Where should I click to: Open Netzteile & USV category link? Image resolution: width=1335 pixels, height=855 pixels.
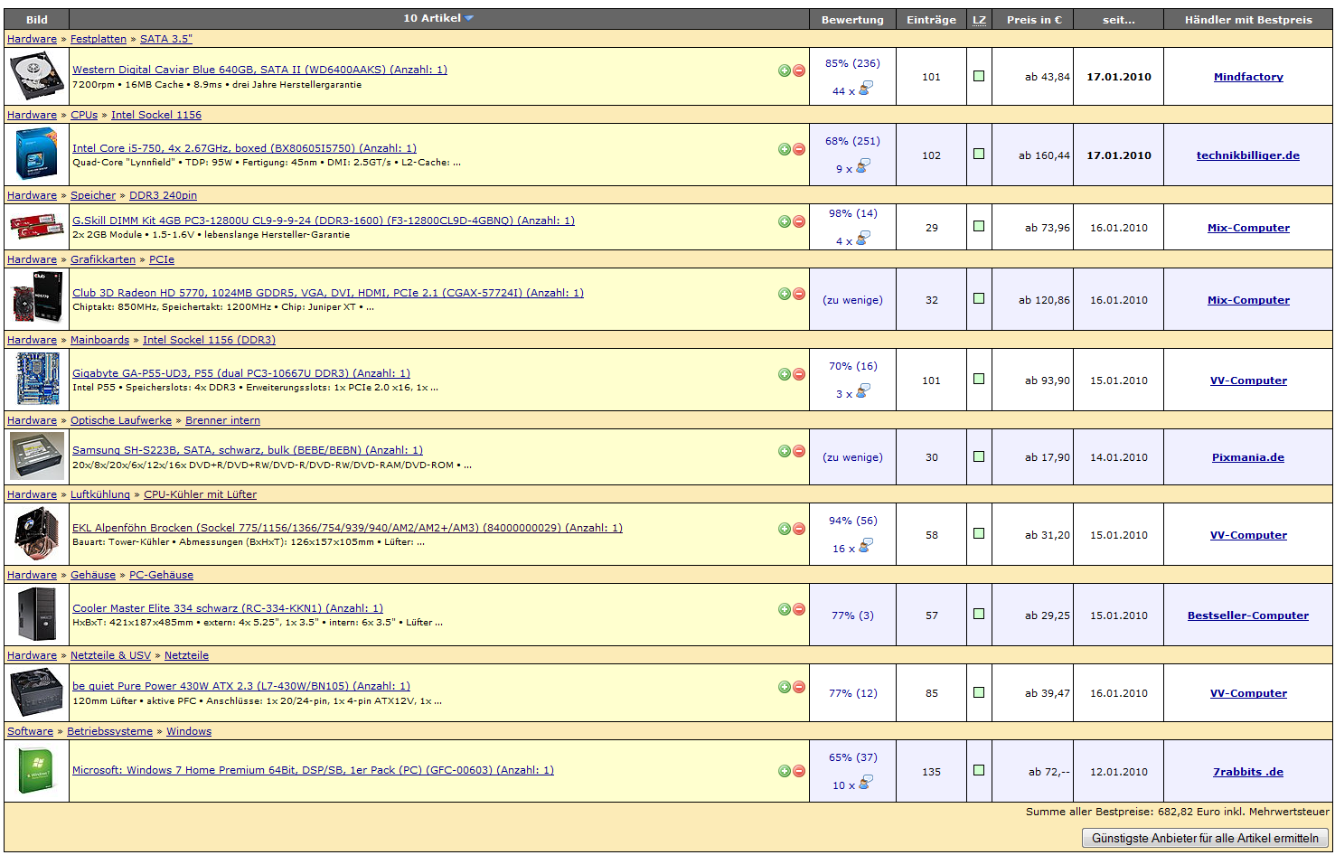(110, 655)
